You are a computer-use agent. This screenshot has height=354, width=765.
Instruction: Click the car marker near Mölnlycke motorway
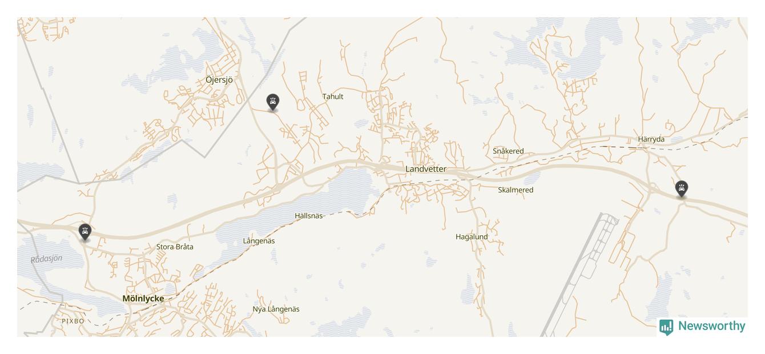(x=84, y=232)
